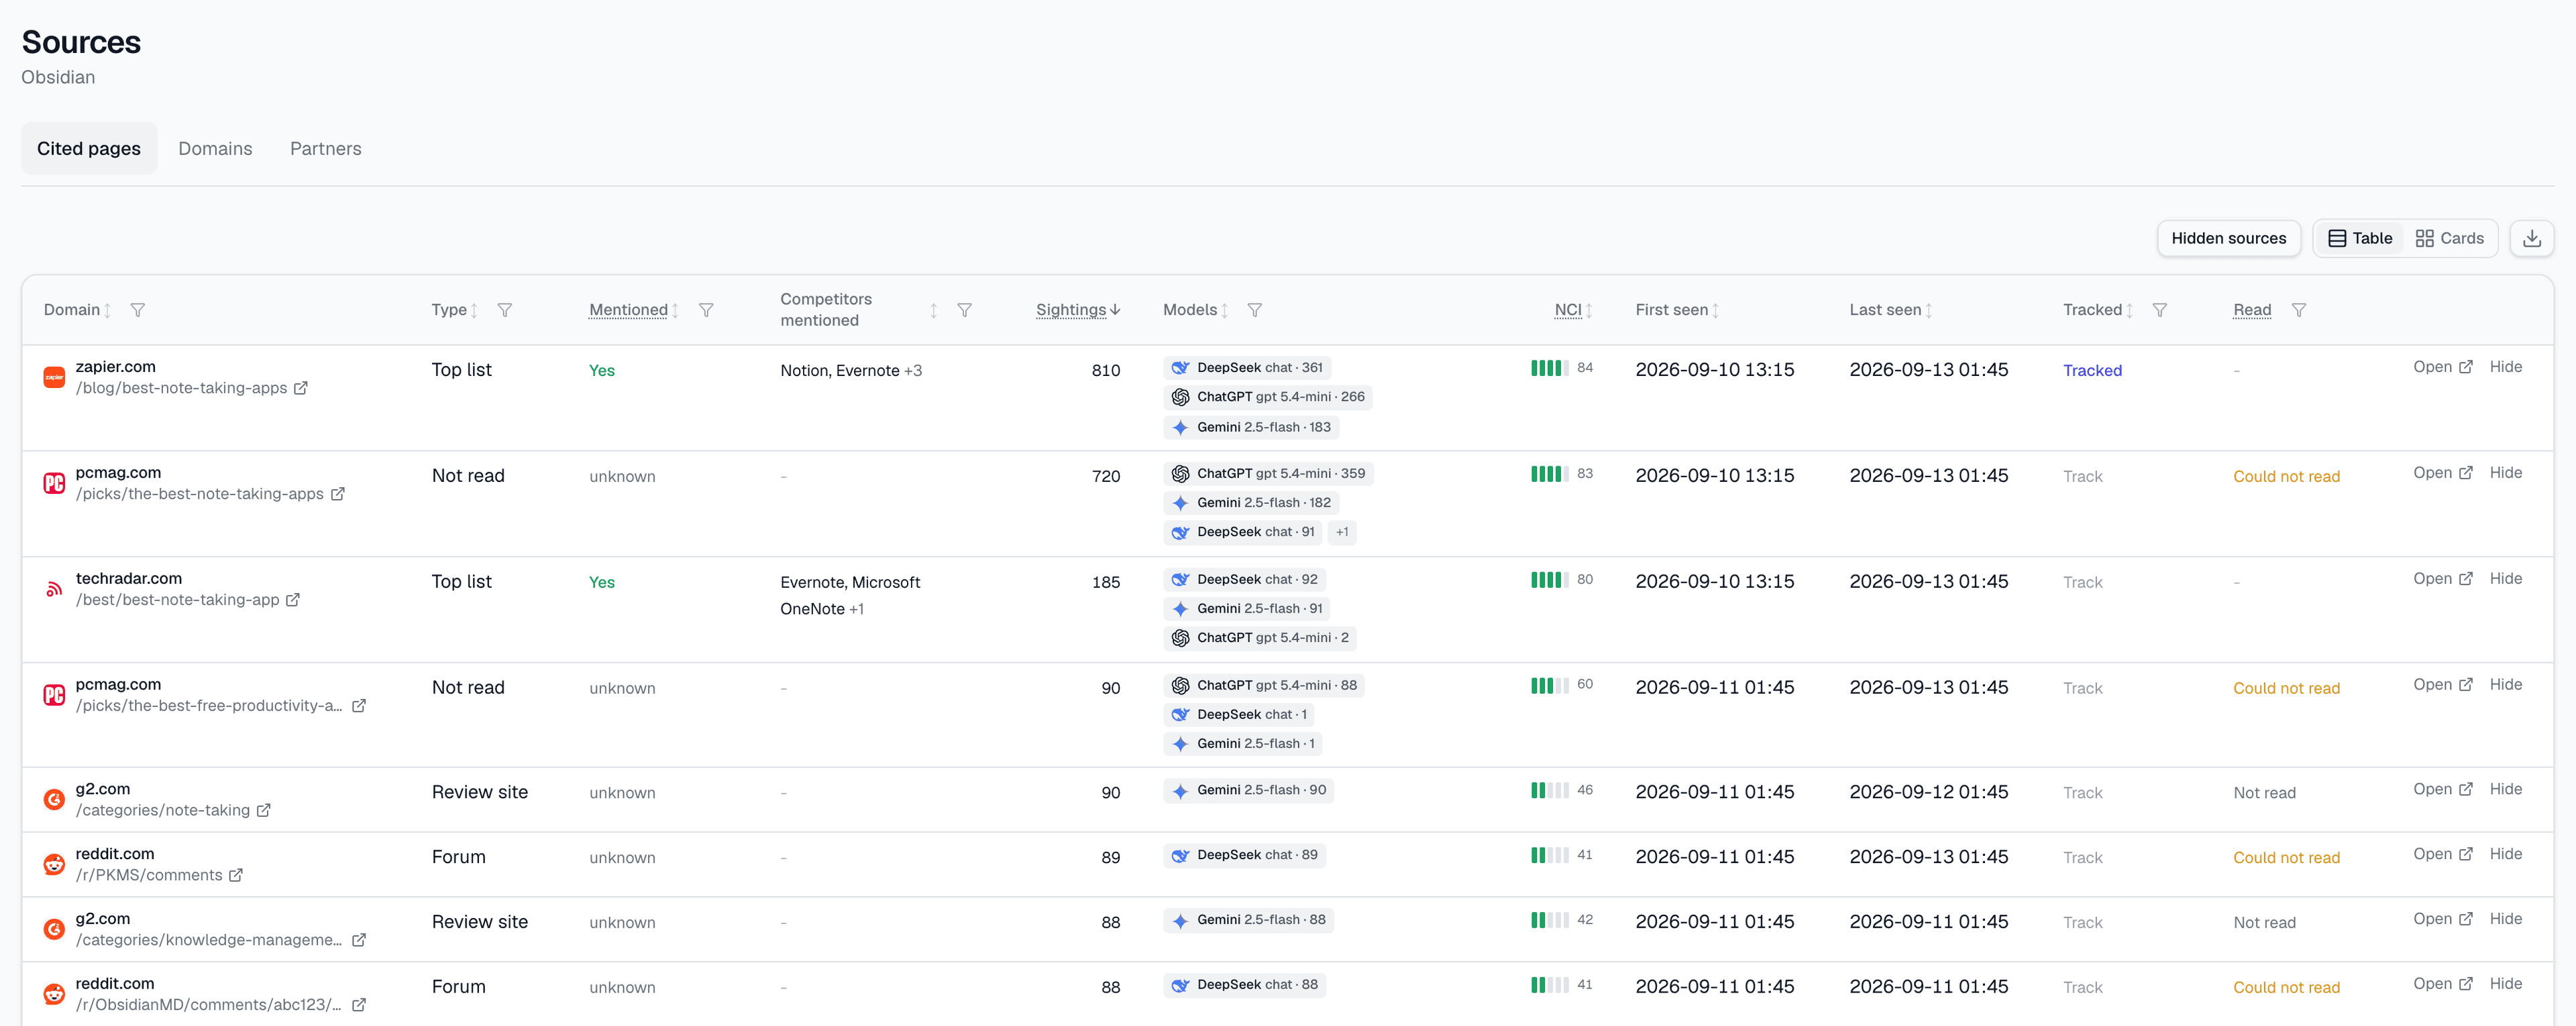The image size is (2576, 1026).
Task: Click the zapier.com favicon
Action: click(54, 377)
